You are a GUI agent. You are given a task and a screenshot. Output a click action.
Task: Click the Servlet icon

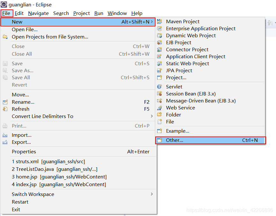coord(159,87)
